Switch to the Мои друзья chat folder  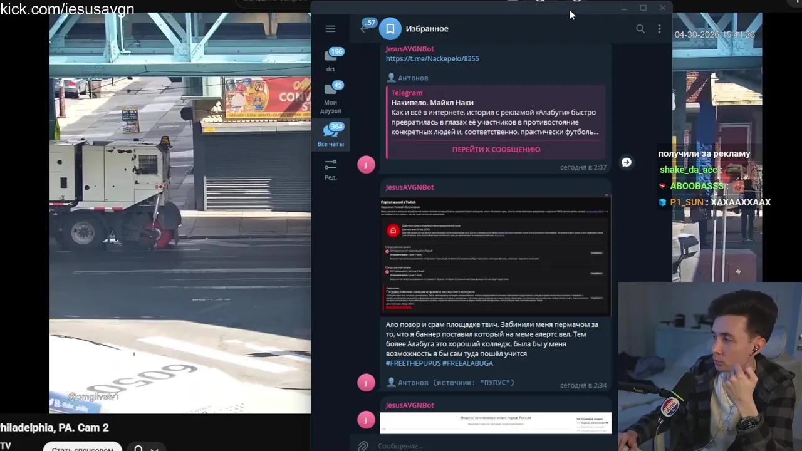(x=330, y=98)
